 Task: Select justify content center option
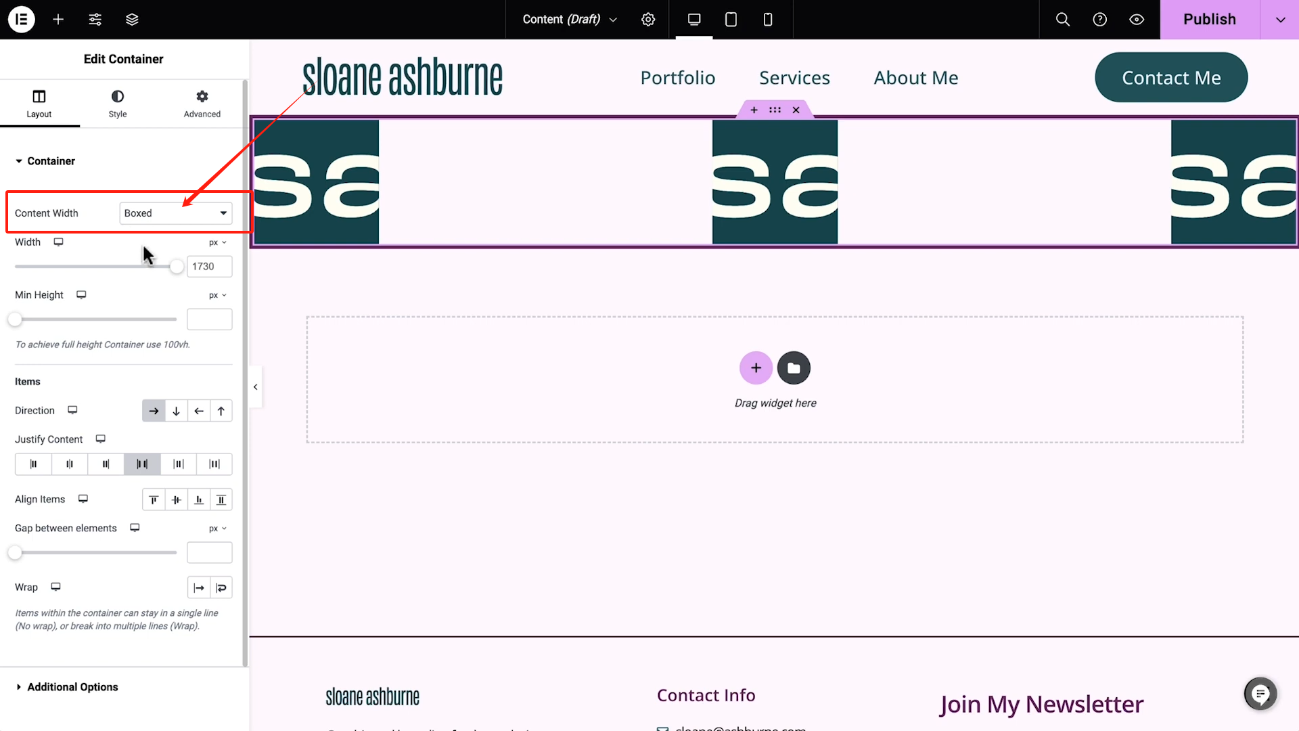click(70, 464)
